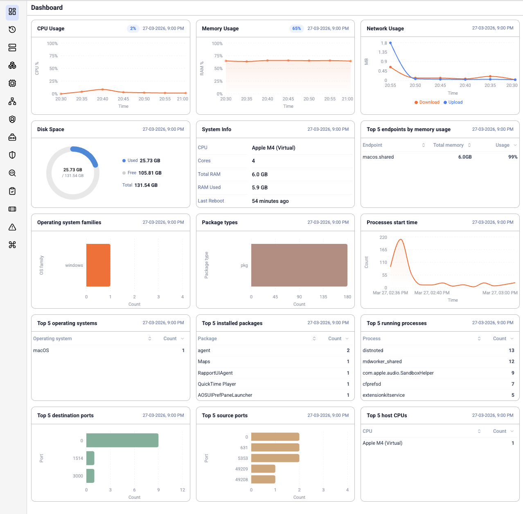Select the network topology icon in the sidebar
The image size is (523, 514).
tap(12, 101)
